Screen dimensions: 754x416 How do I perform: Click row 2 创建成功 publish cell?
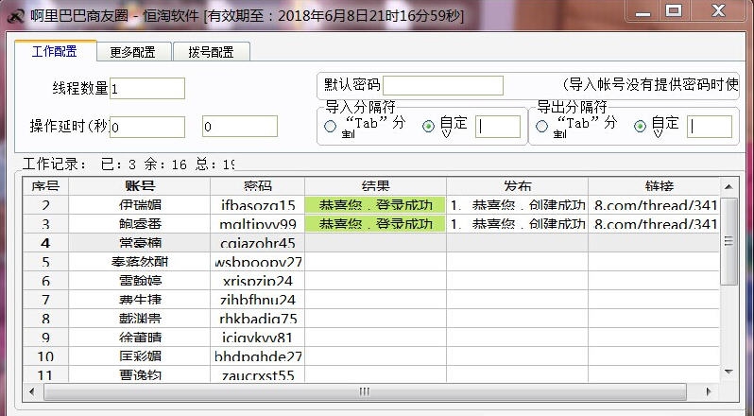(518, 205)
